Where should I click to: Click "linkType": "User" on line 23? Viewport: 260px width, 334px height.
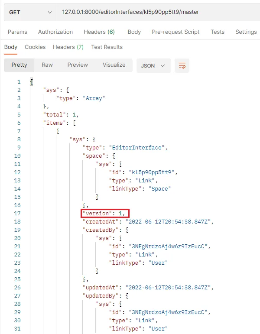pos(138,263)
